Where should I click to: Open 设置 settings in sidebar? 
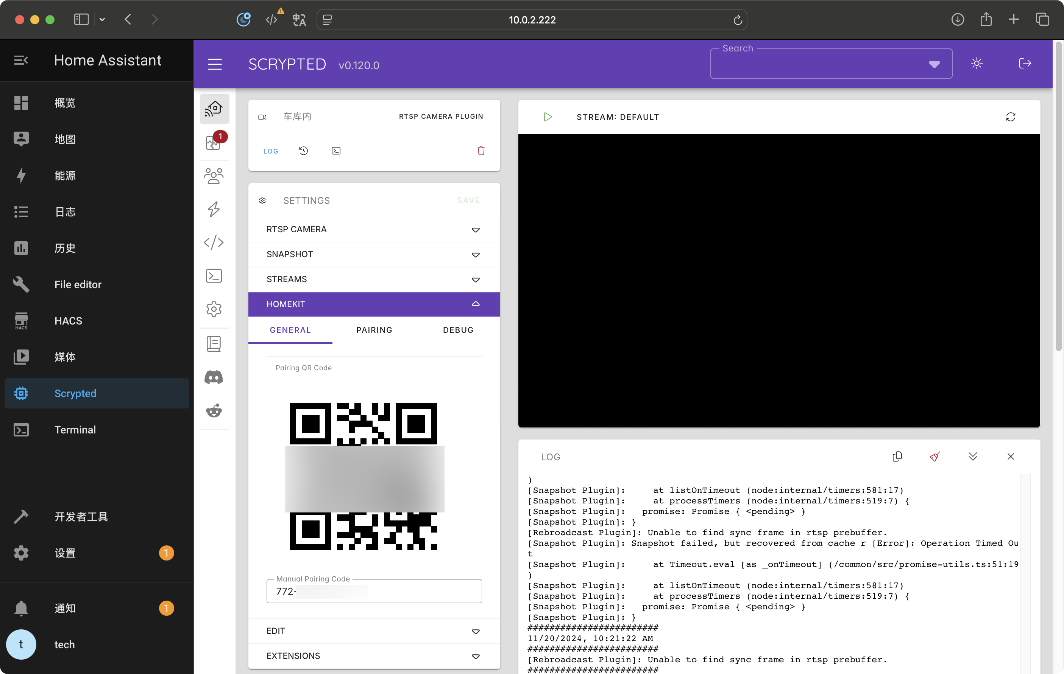pyautogui.click(x=97, y=553)
